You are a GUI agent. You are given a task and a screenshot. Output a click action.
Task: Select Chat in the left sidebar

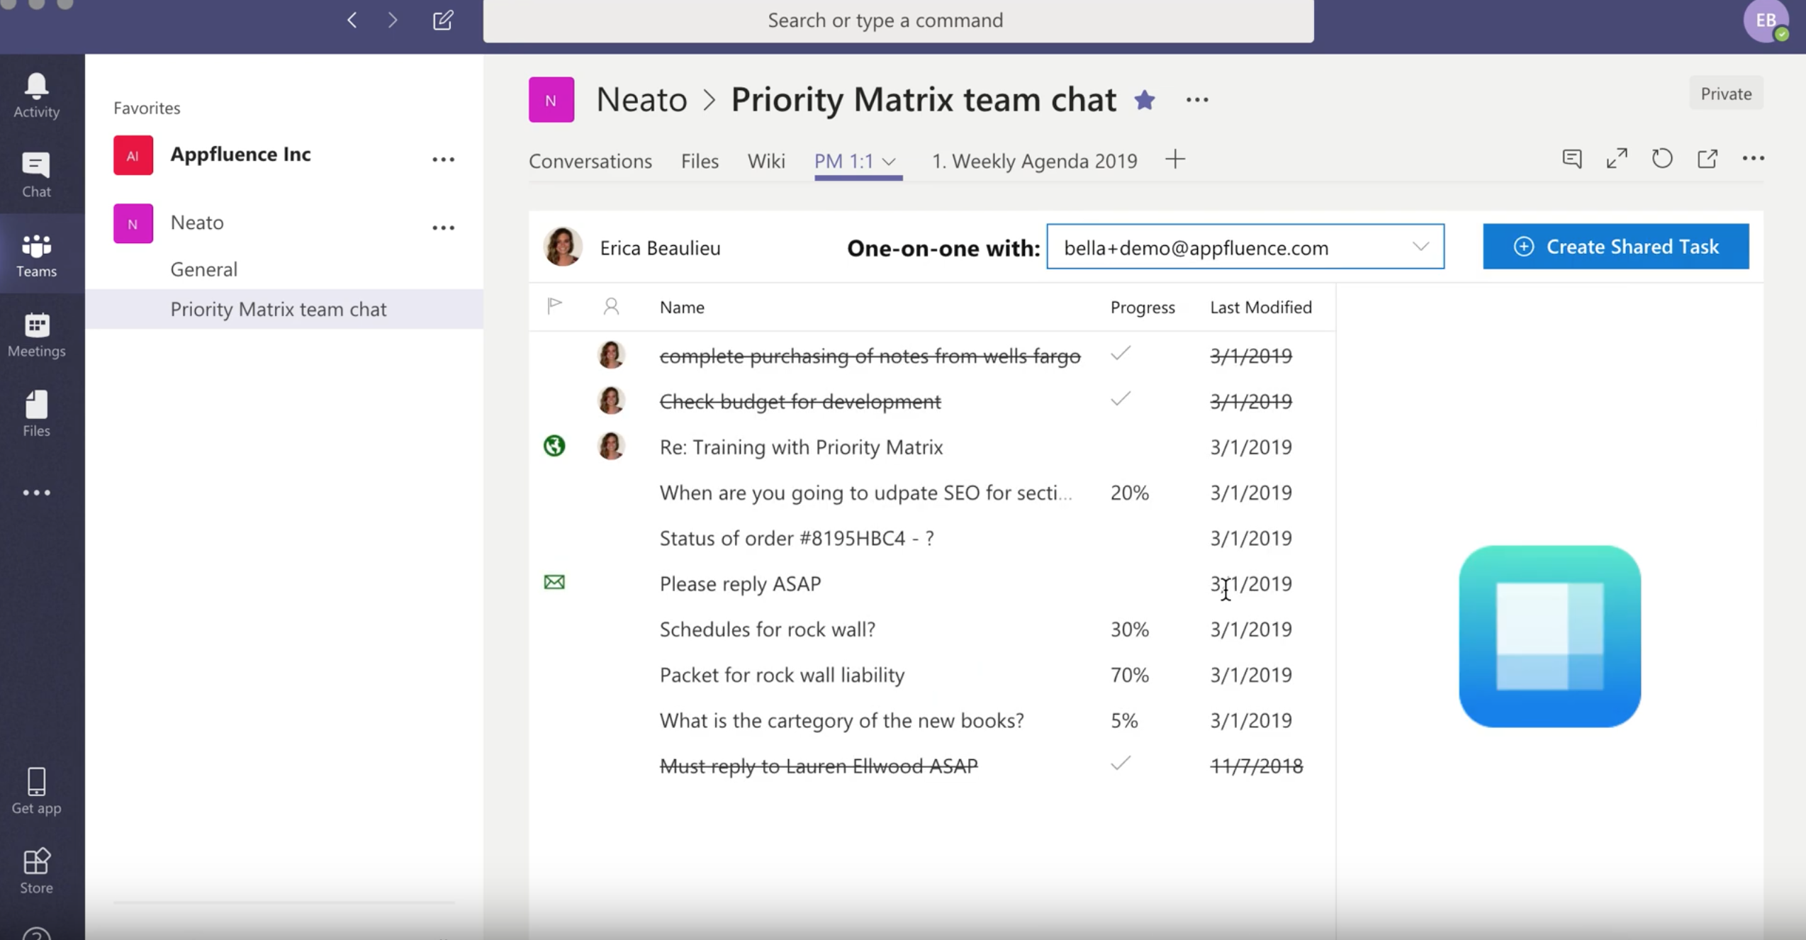(35, 174)
